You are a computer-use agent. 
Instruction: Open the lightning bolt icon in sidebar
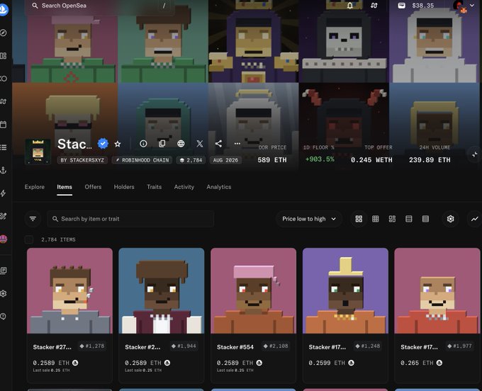3,193
